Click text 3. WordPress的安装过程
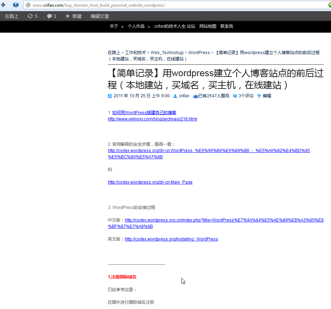Viewport: 331px width, 309px height. 131,208
